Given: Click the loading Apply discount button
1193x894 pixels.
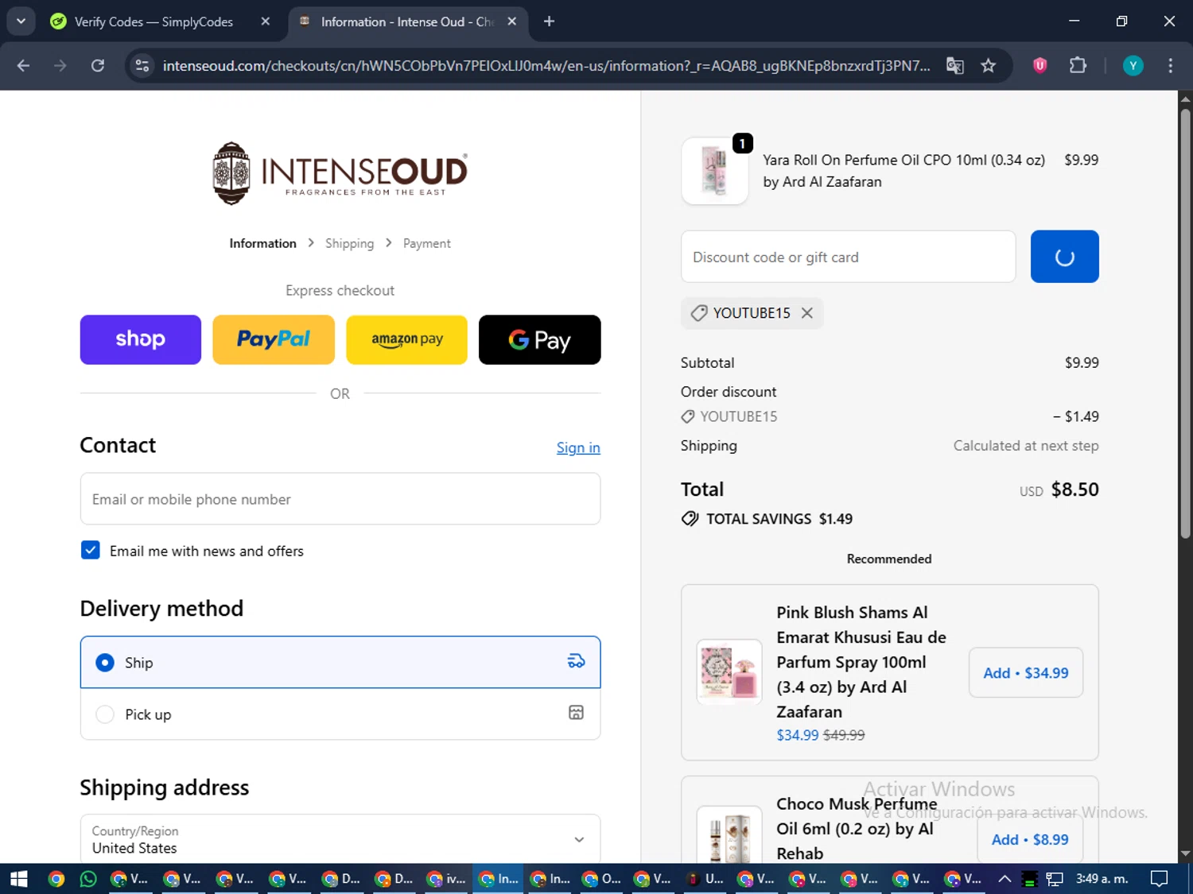Looking at the screenshot, I should (1064, 257).
